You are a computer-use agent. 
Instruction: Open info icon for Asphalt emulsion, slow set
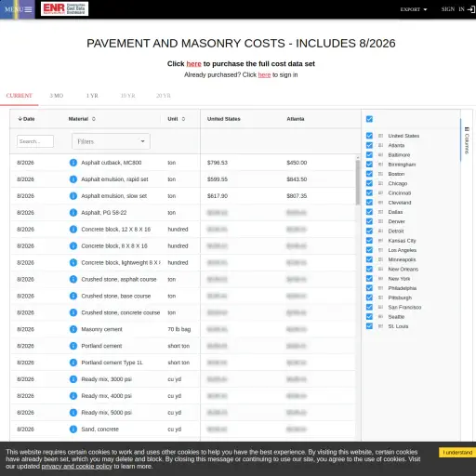click(x=73, y=196)
